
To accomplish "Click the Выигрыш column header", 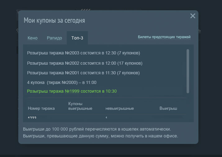I will pyautogui.click(x=168, y=109).
